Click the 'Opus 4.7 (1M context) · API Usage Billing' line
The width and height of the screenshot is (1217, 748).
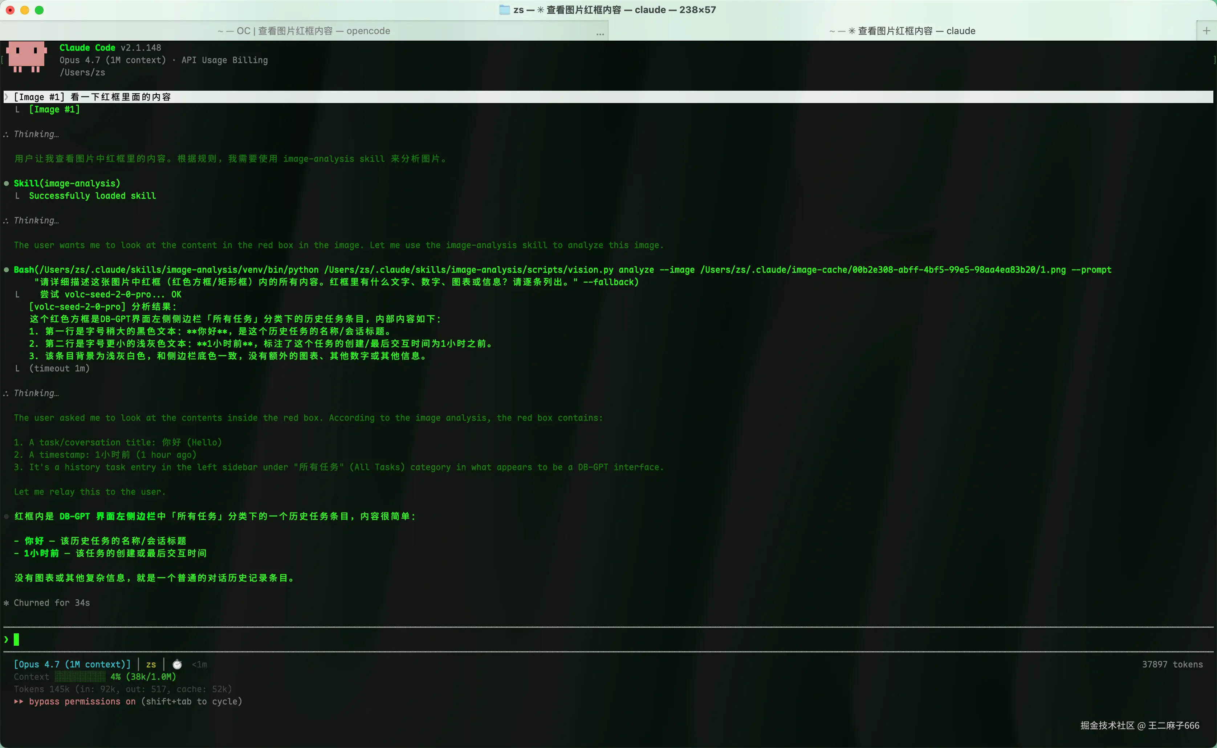point(163,60)
